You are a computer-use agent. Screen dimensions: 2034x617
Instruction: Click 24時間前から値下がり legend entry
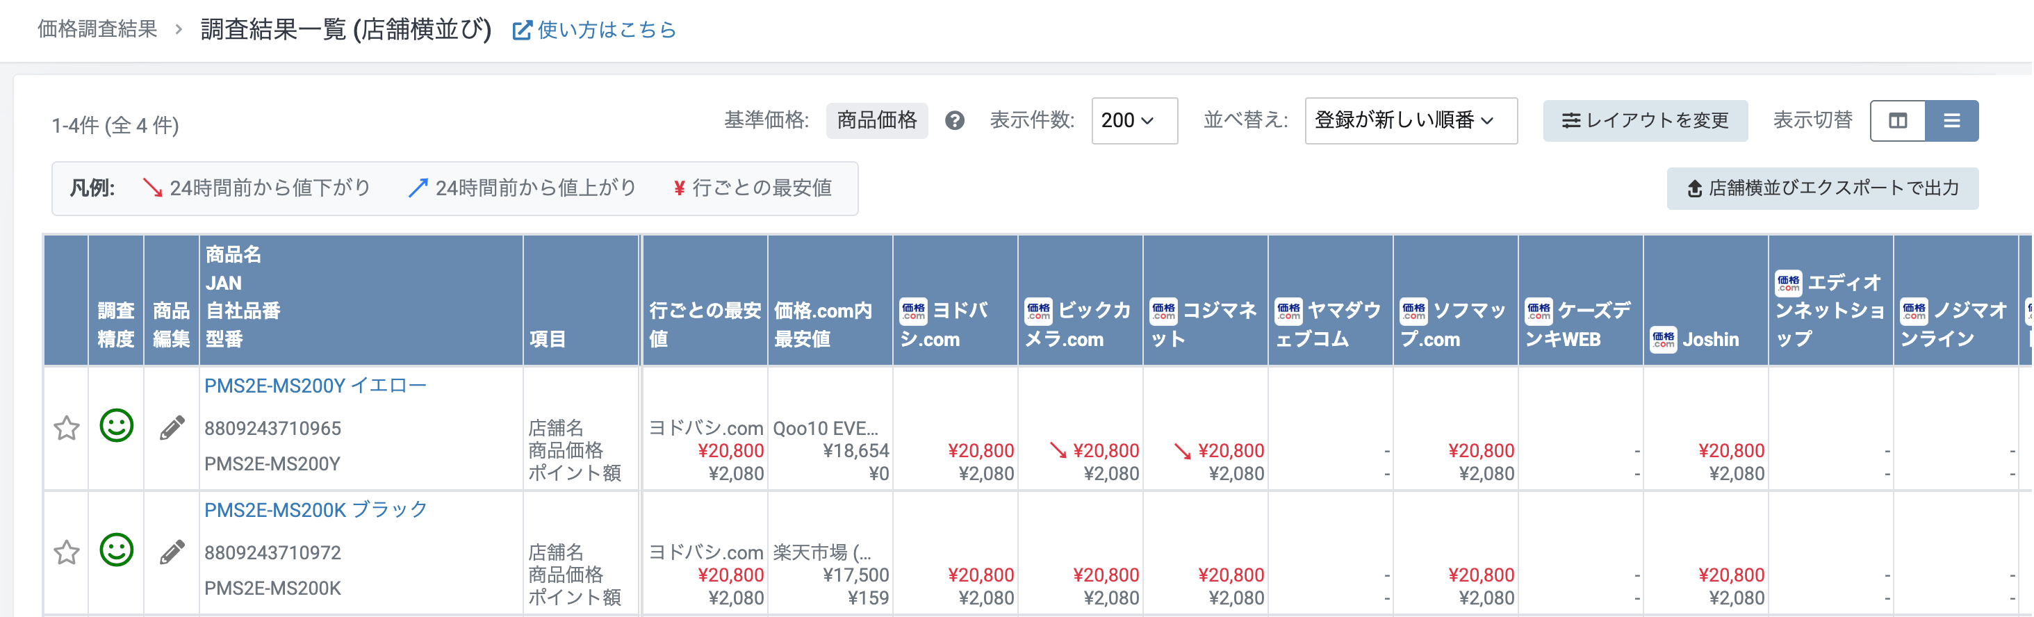256,188
